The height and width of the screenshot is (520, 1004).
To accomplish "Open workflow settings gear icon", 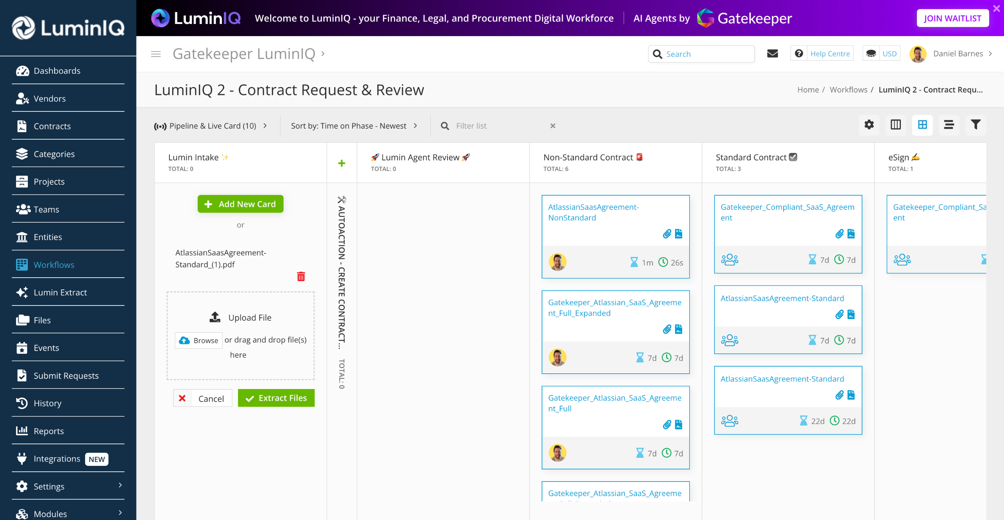I will tap(869, 125).
